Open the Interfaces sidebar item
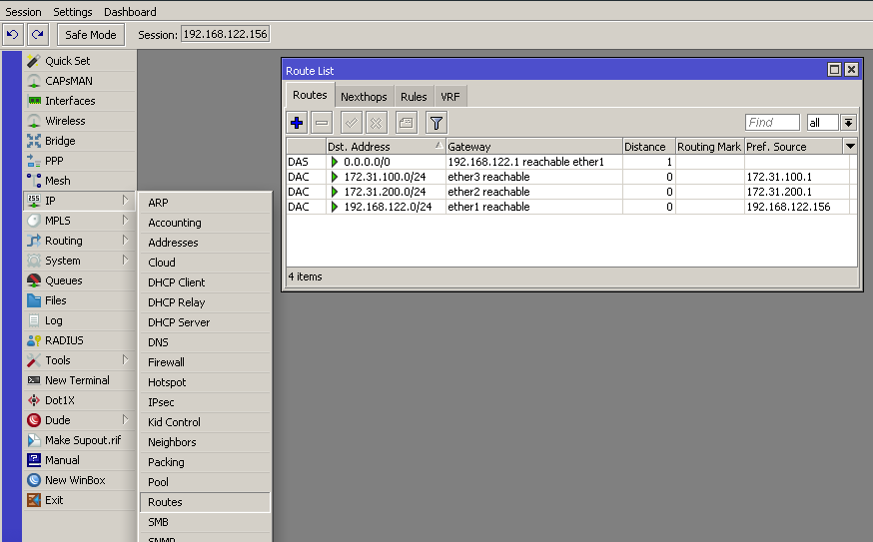Viewport: 873px width, 542px height. coord(70,101)
